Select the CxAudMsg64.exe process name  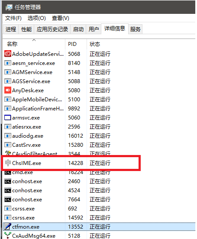34,236
